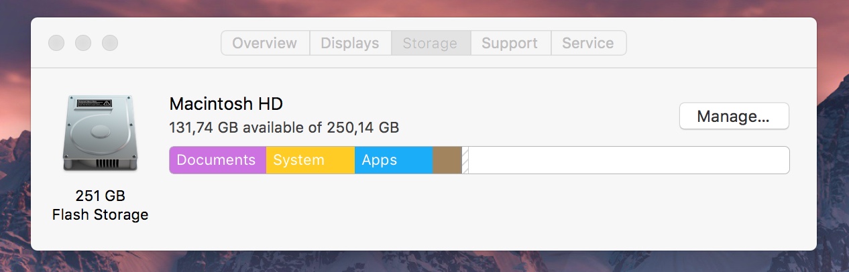The width and height of the screenshot is (849, 272).
Task: Select the purple Documents storage segment
Action: tap(218, 160)
